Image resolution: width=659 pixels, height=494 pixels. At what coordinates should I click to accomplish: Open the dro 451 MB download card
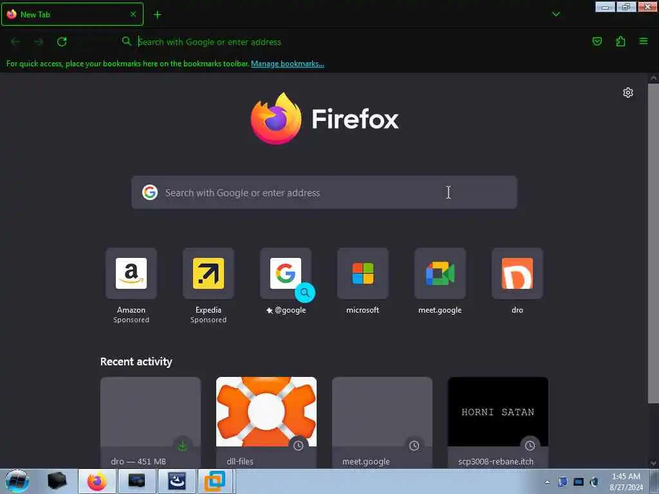tap(151, 423)
